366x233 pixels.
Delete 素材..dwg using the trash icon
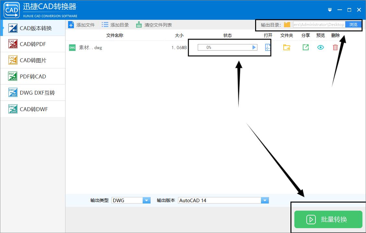(x=335, y=47)
